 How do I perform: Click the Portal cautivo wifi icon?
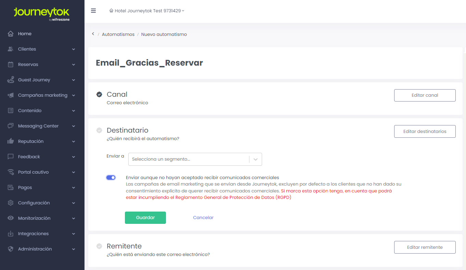click(11, 172)
